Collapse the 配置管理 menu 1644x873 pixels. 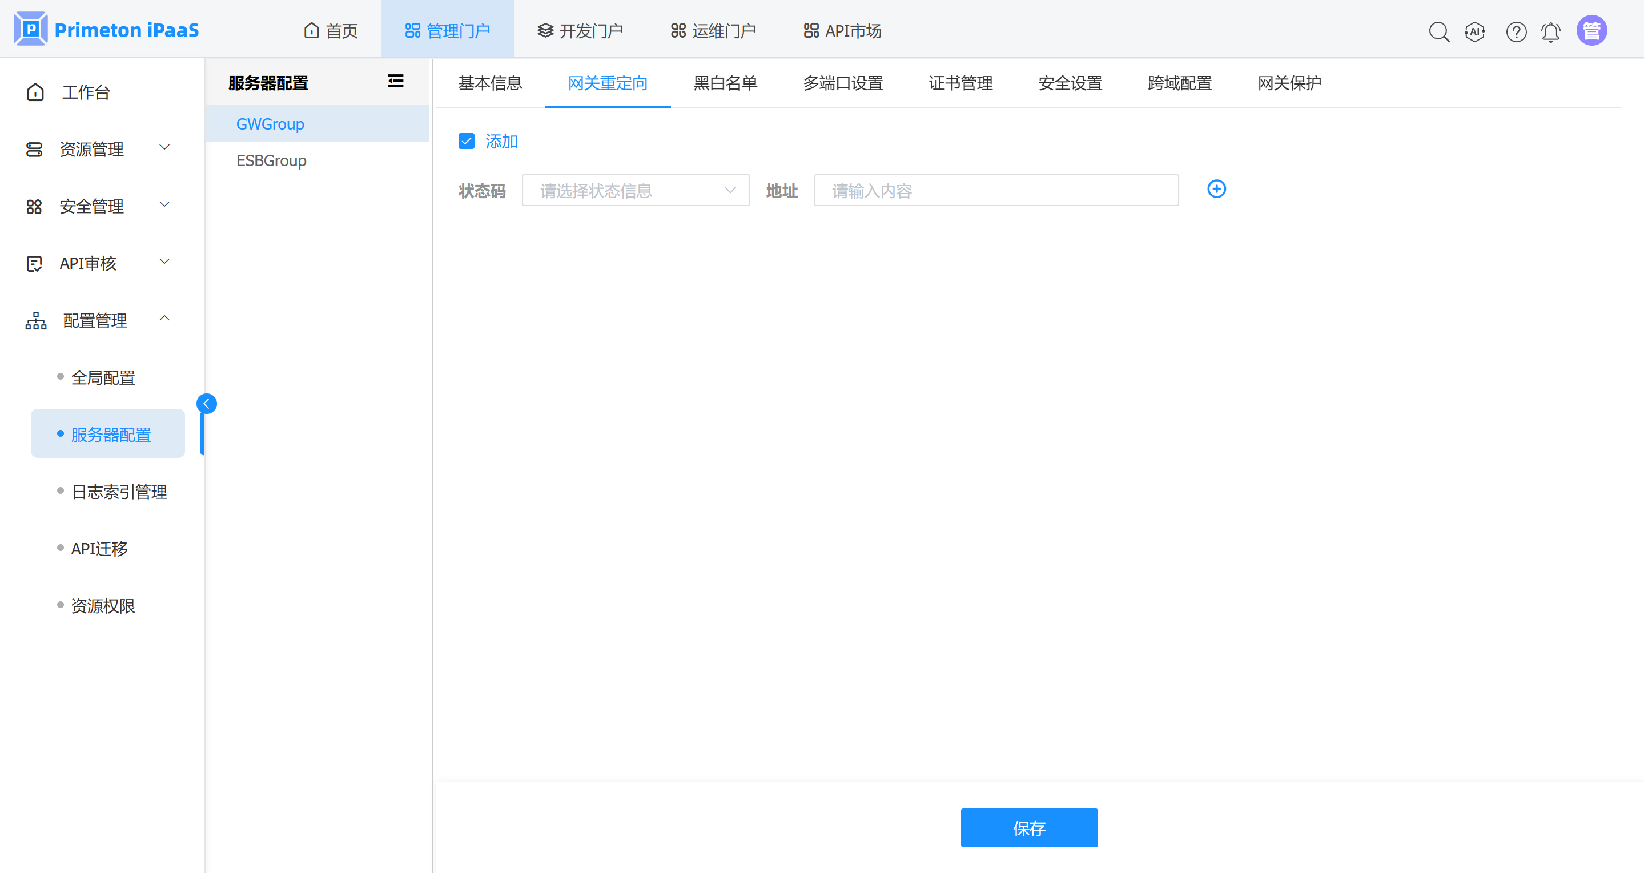coord(96,320)
